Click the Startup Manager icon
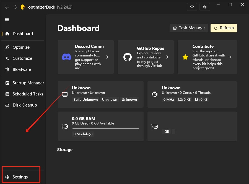This screenshot has width=249, height=184. [7, 83]
